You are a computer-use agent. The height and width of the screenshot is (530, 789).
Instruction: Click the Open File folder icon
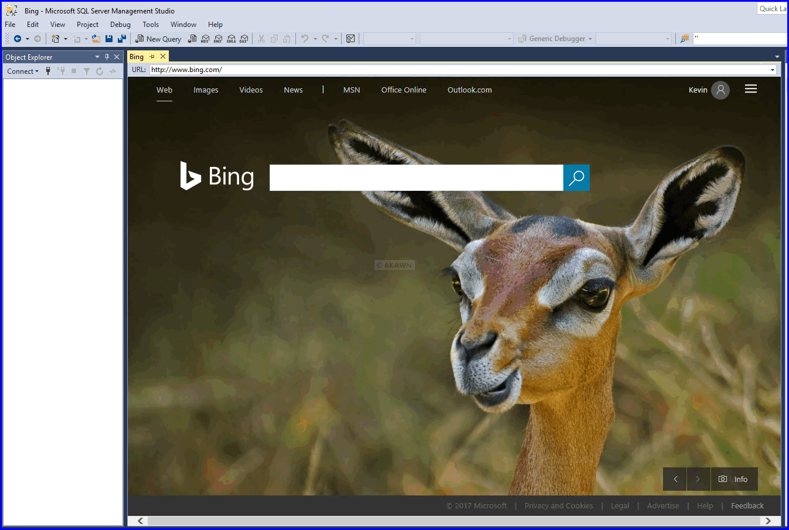(x=96, y=39)
